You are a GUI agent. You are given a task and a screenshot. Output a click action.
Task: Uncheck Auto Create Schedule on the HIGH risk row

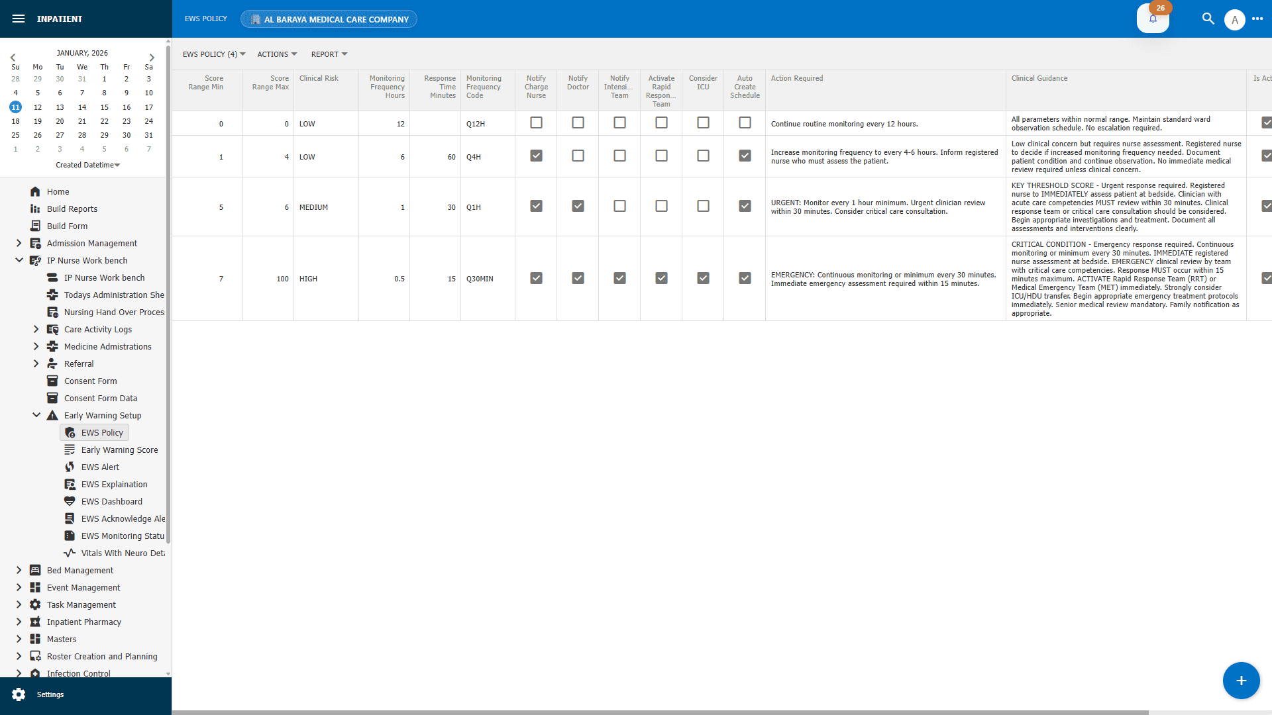coord(745,278)
